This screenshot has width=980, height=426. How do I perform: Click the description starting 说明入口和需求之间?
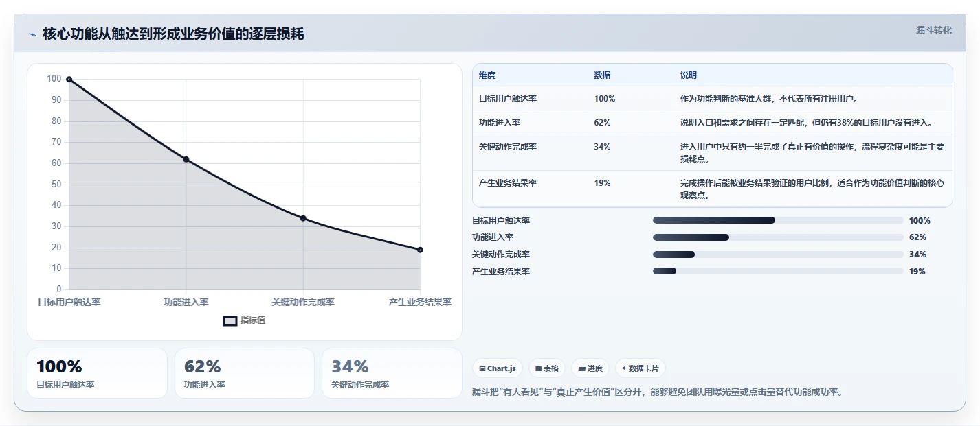(x=806, y=123)
